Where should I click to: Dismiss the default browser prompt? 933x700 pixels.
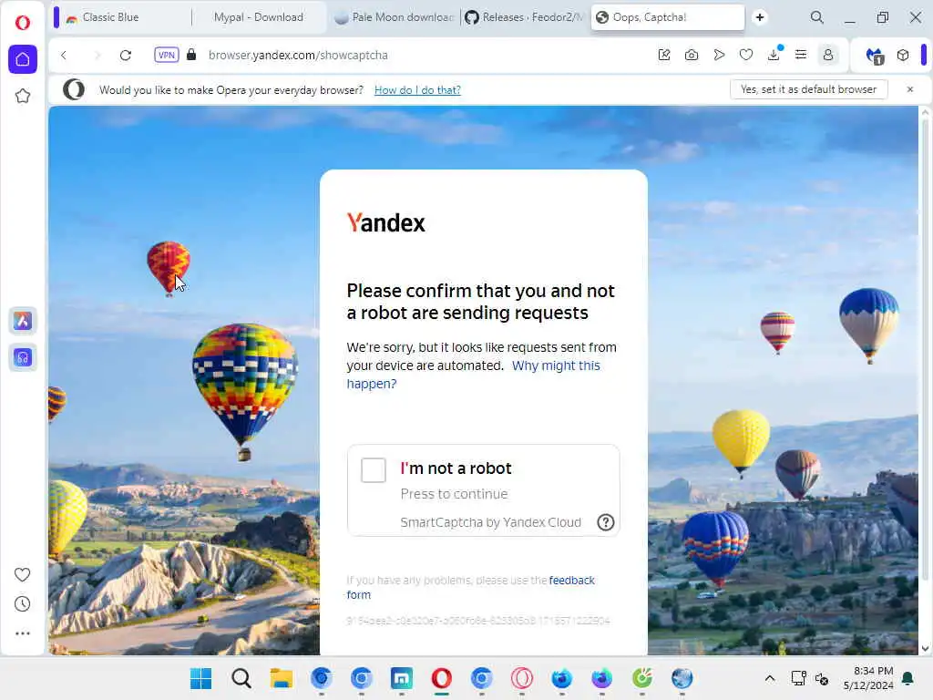tap(910, 89)
